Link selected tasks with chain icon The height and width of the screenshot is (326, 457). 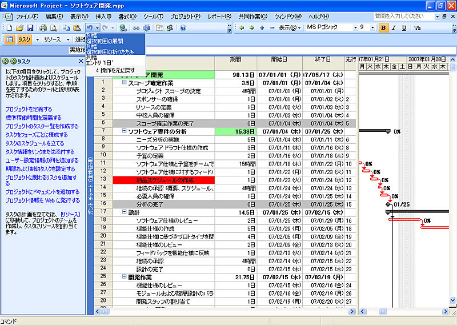click(136, 28)
